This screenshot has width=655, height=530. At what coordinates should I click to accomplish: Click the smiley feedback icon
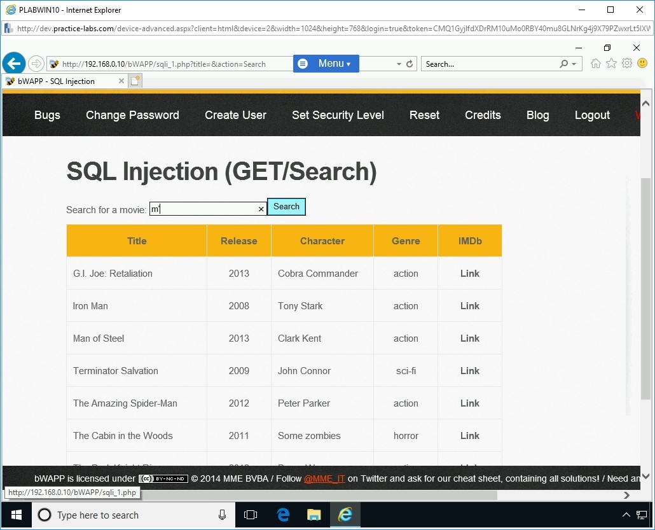tap(642, 64)
